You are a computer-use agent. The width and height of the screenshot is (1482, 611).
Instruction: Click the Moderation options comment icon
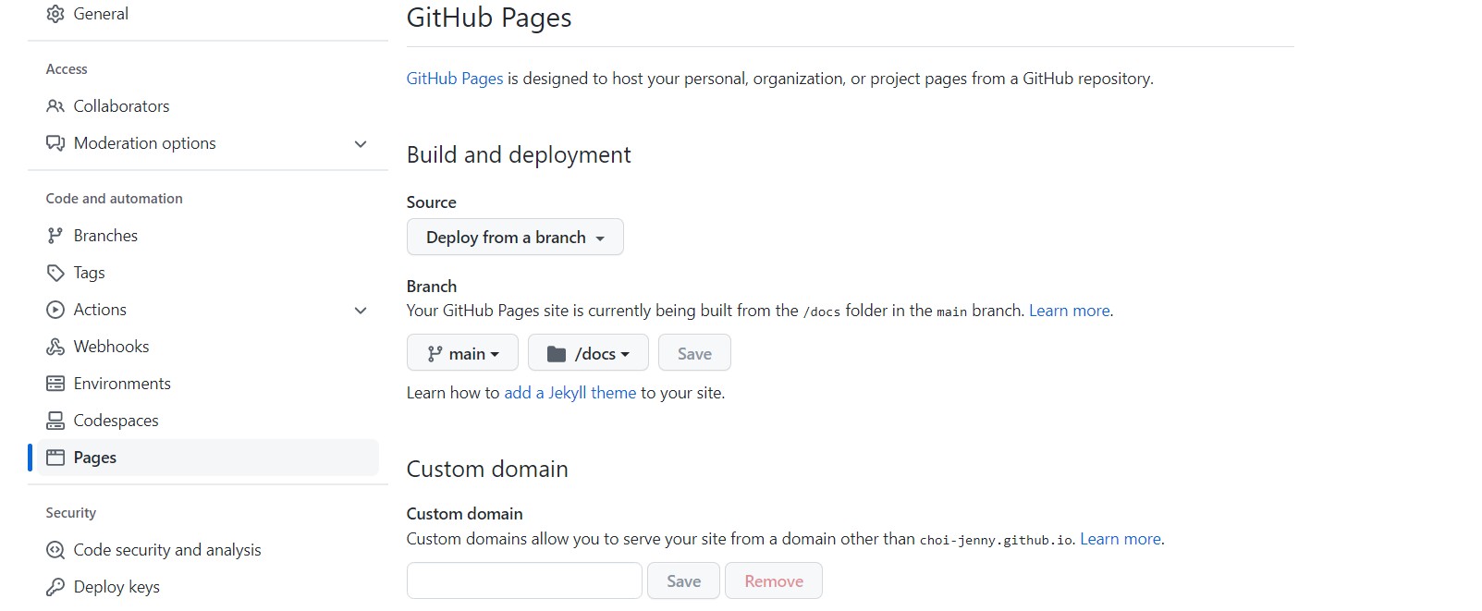[55, 143]
